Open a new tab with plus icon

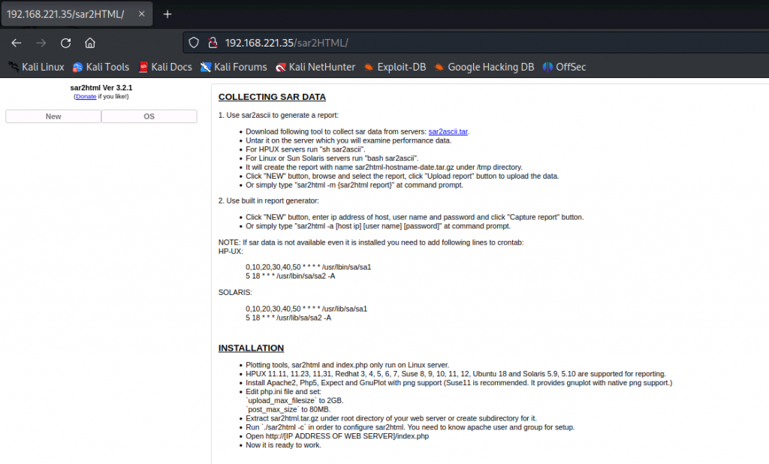pos(167,14)
